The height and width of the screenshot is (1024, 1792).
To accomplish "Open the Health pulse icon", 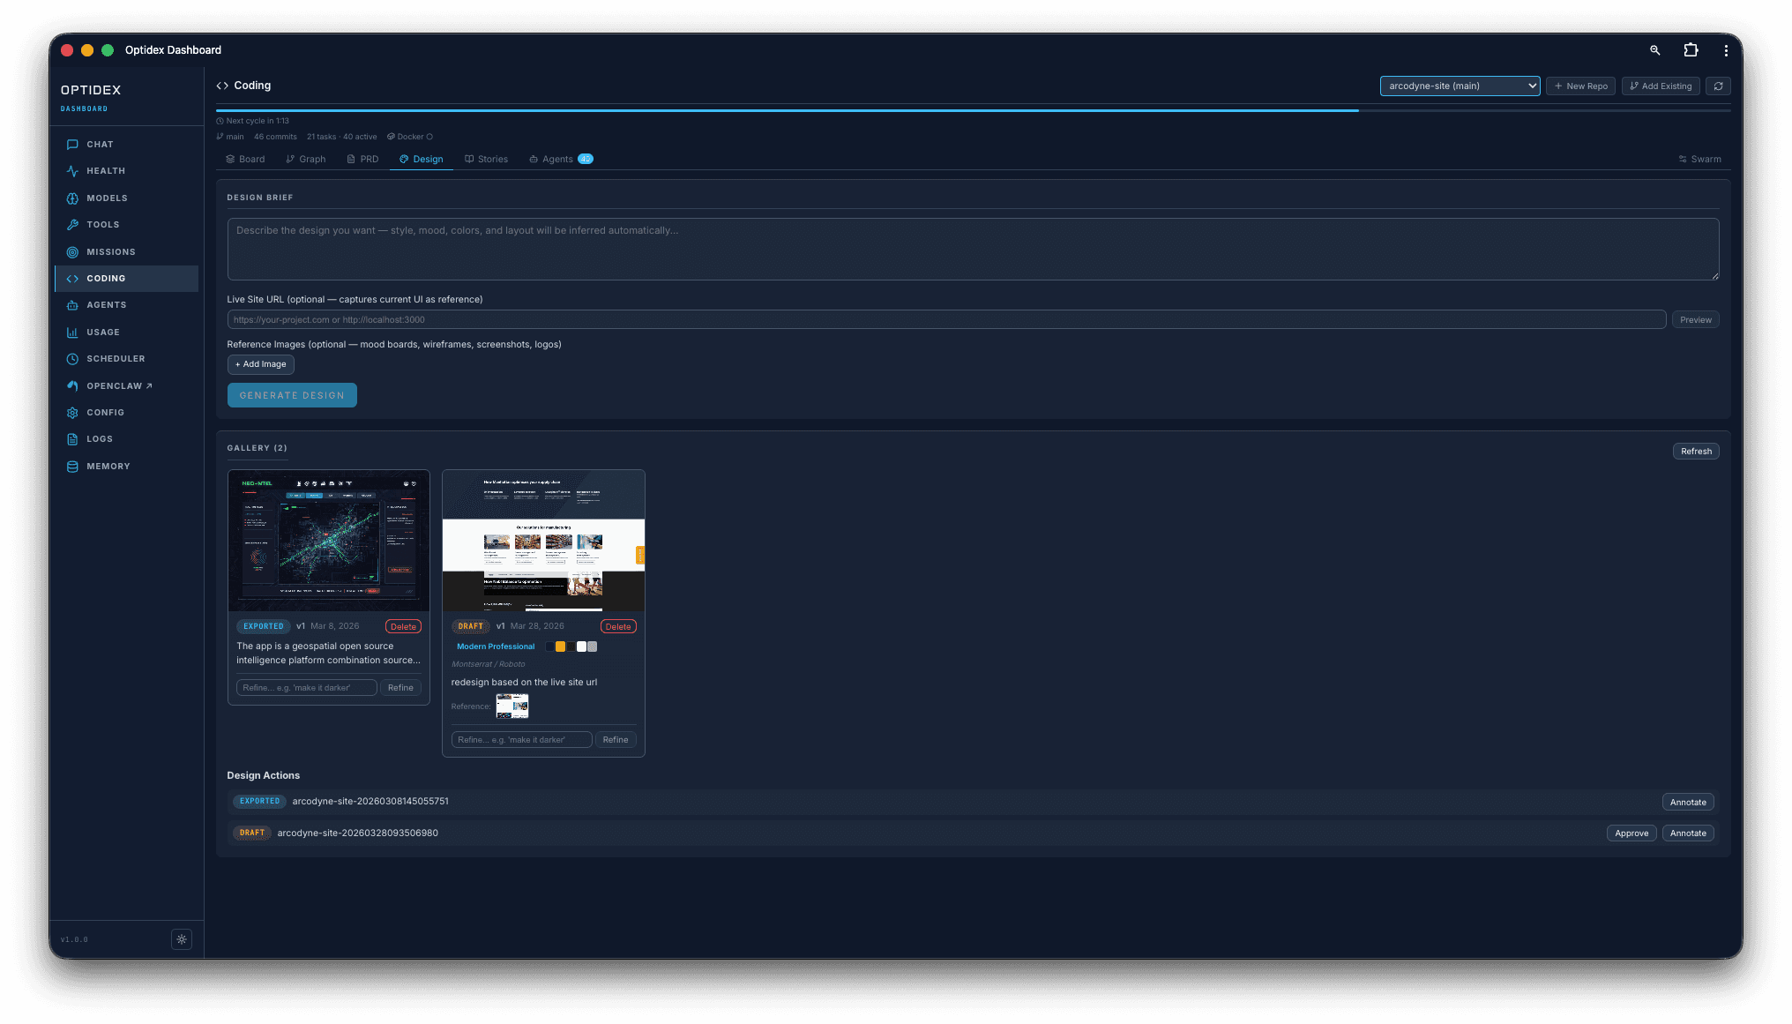I will [x=72, y=171].
